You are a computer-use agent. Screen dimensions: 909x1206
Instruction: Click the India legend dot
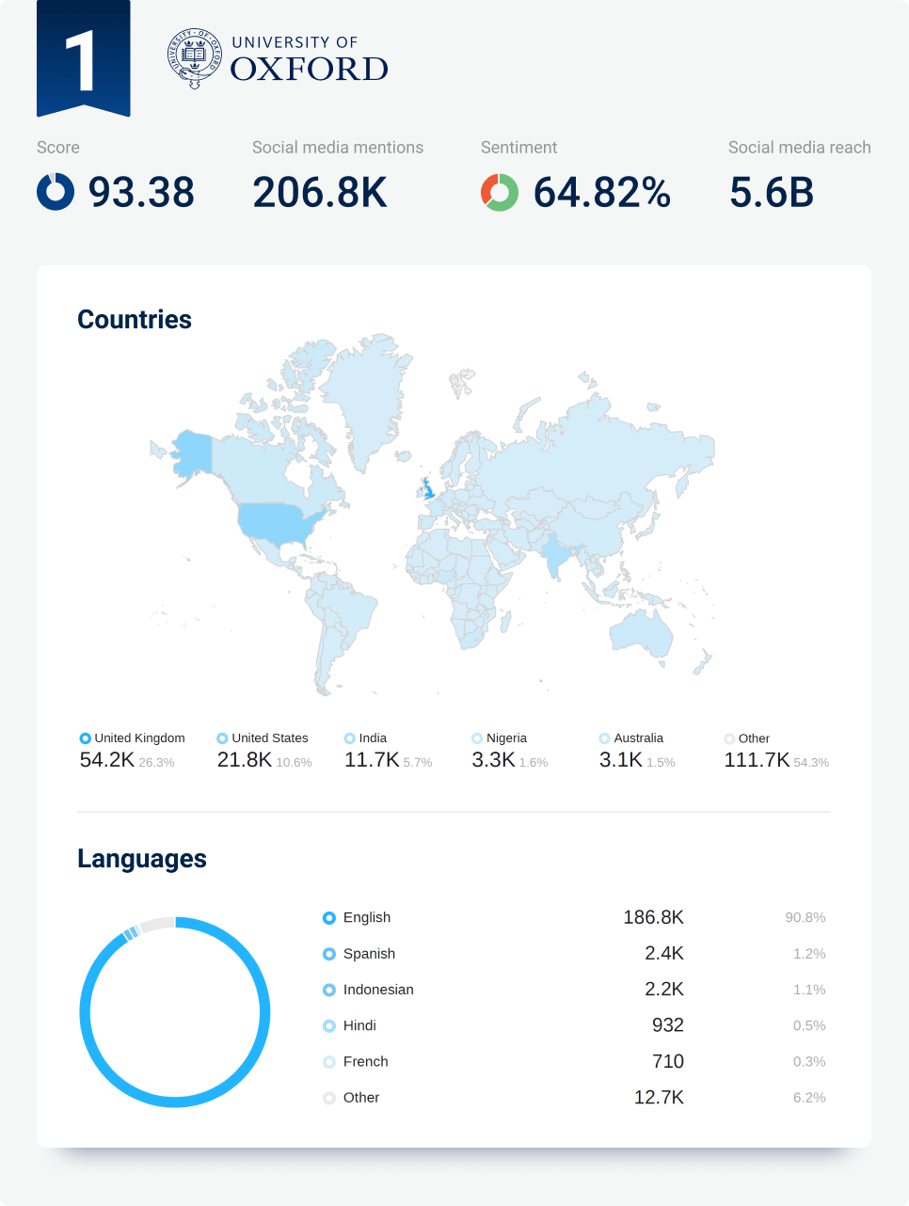coord(350,738)
